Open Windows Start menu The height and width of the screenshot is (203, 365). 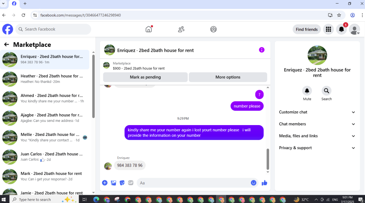[4, 199]
